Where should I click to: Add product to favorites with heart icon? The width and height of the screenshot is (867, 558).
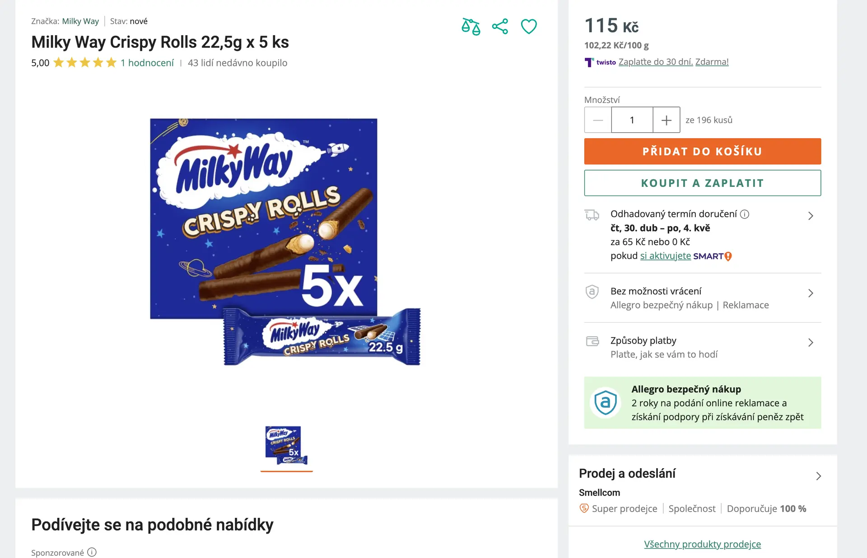pos(529,27)
